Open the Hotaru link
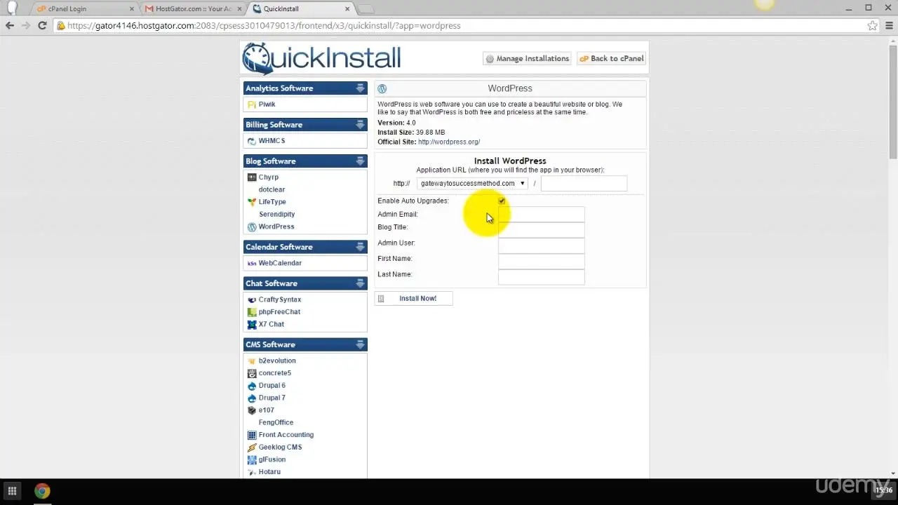The image size is (898, 505). pyautogui.click(x=269, y=472)
